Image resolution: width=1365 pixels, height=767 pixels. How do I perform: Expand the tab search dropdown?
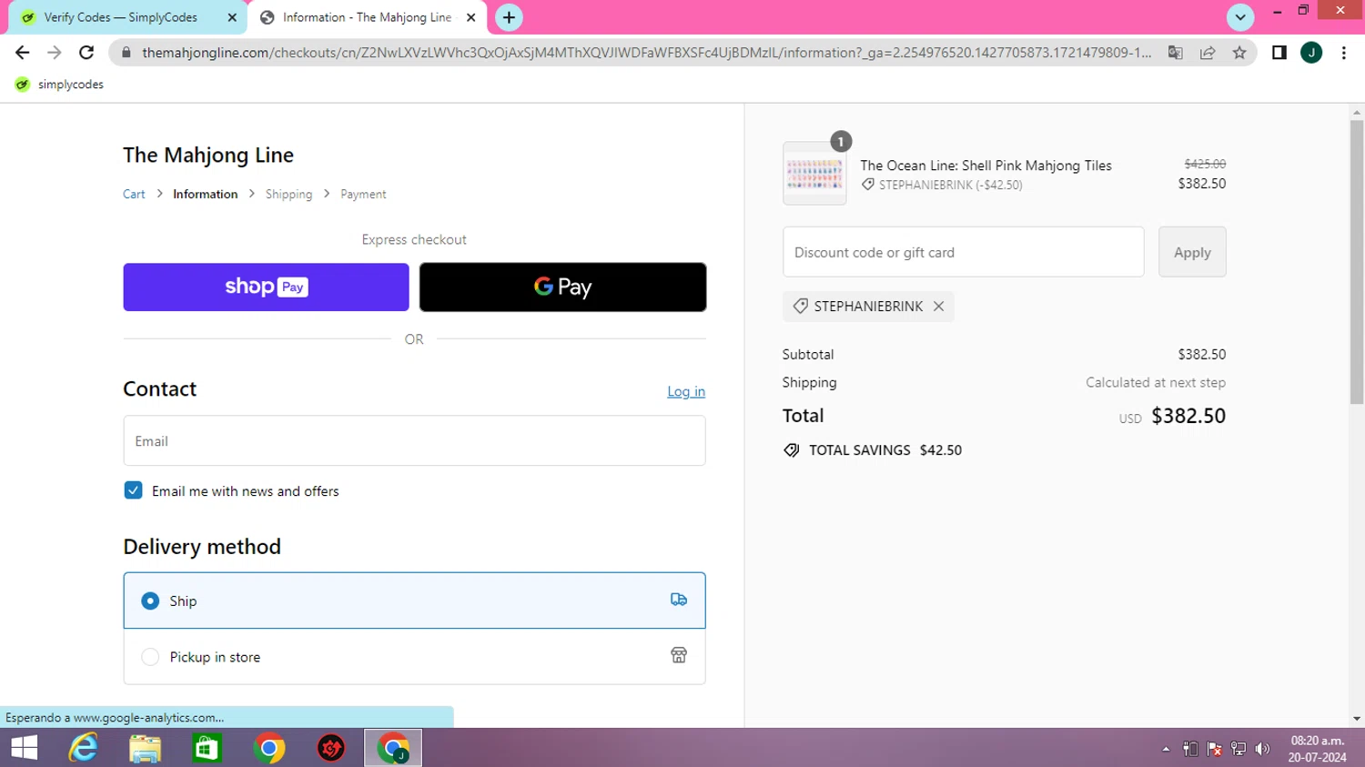tap(1240, 17)
